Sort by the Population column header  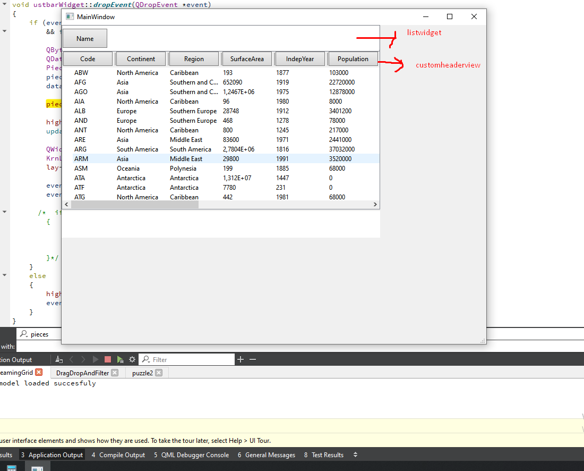click(353, 58)
